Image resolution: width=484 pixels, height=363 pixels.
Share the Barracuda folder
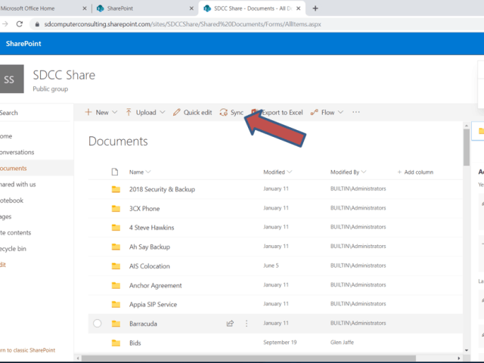(230, 324)
